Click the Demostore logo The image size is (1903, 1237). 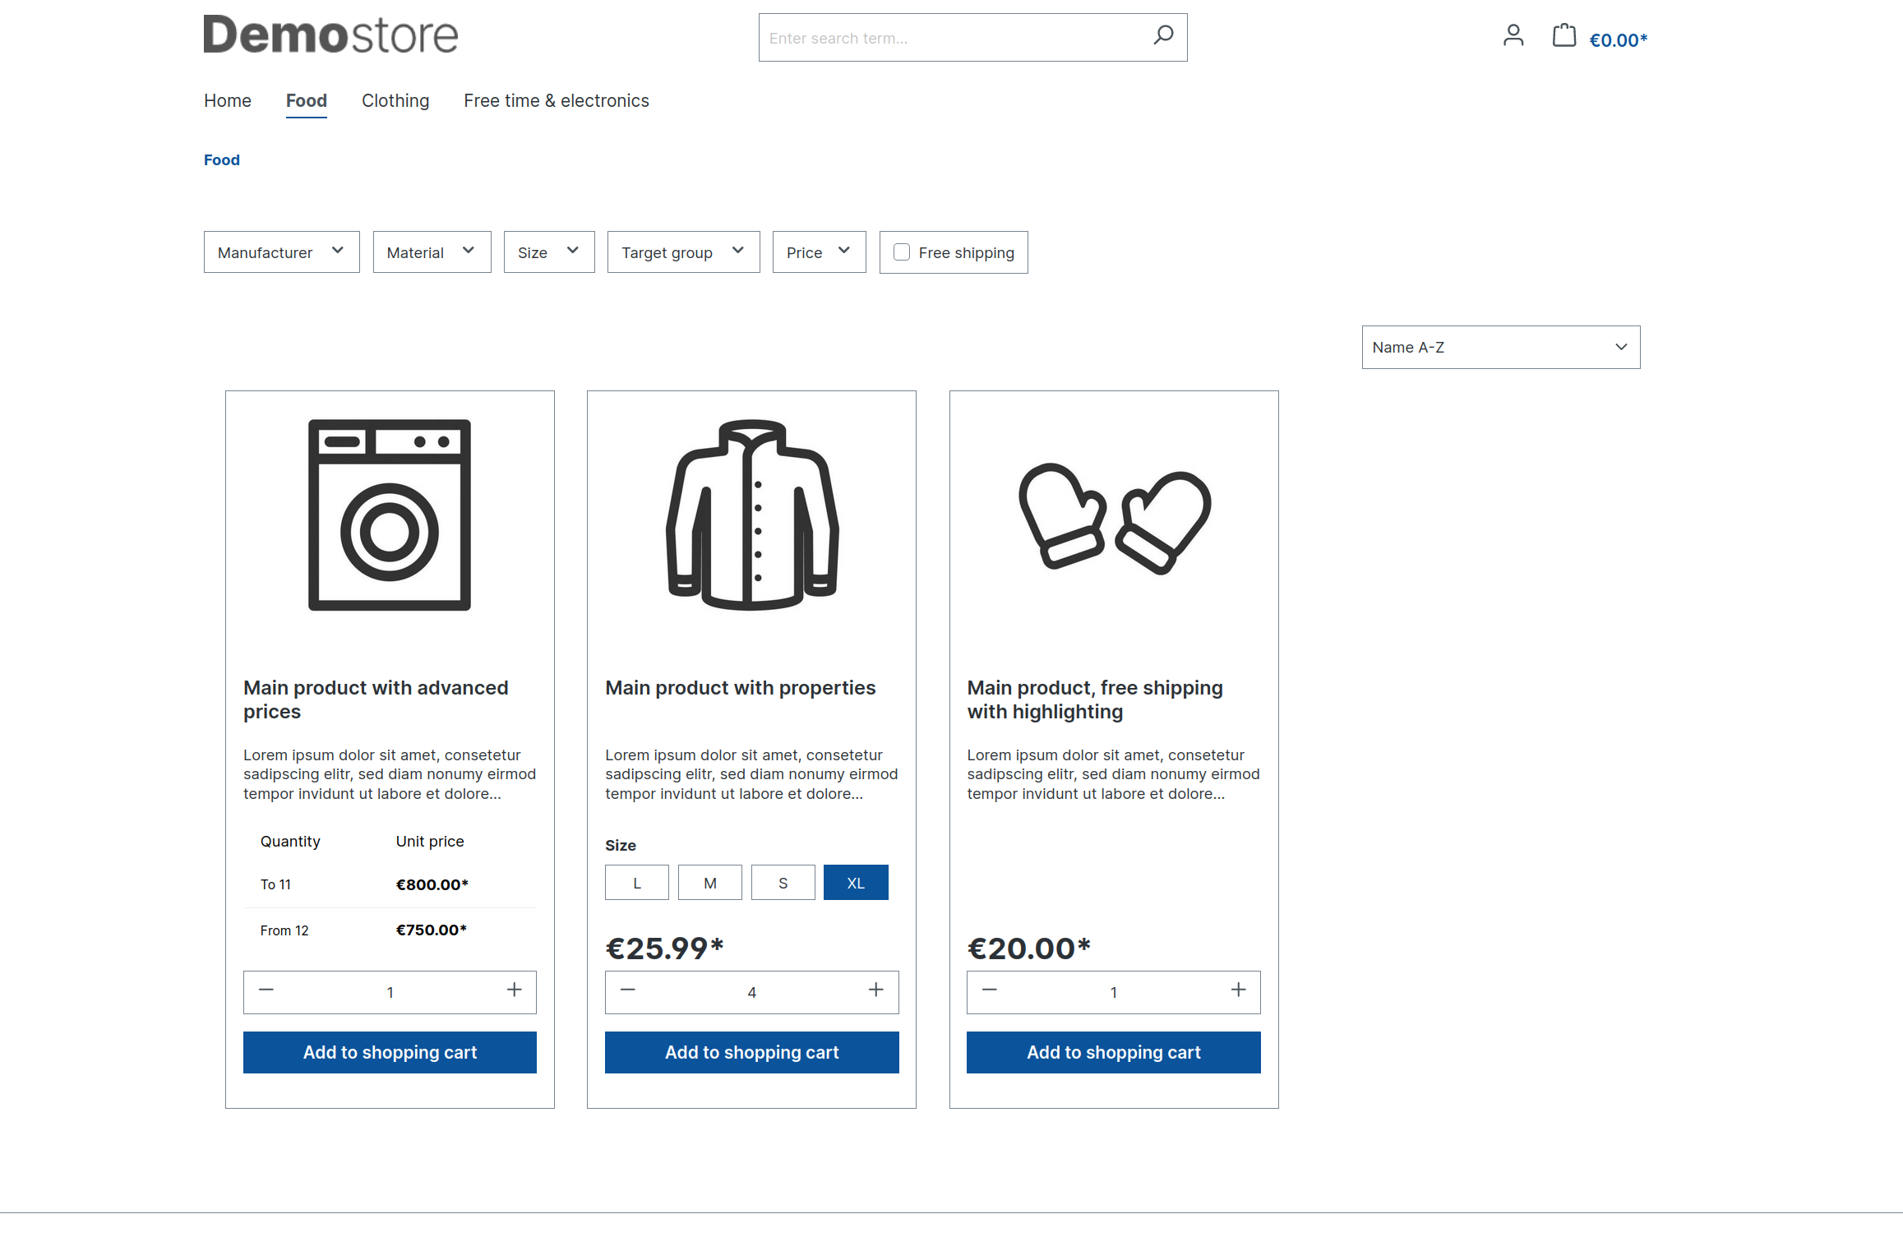[330, 35]
